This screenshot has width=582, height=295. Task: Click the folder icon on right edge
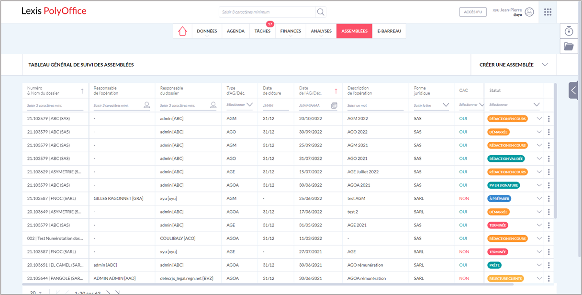pos(569,46)
